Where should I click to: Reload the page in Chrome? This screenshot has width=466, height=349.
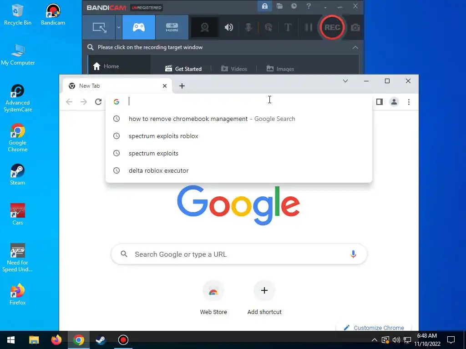(x=98, y=102)
